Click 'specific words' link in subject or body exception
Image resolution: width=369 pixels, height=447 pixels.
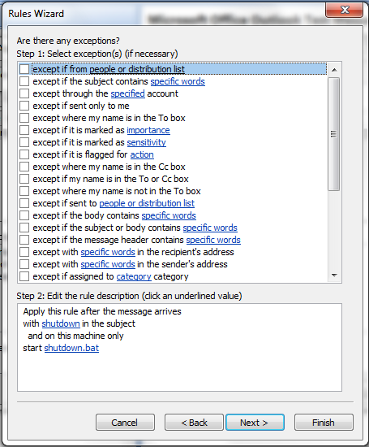click(x=210, y=228)
